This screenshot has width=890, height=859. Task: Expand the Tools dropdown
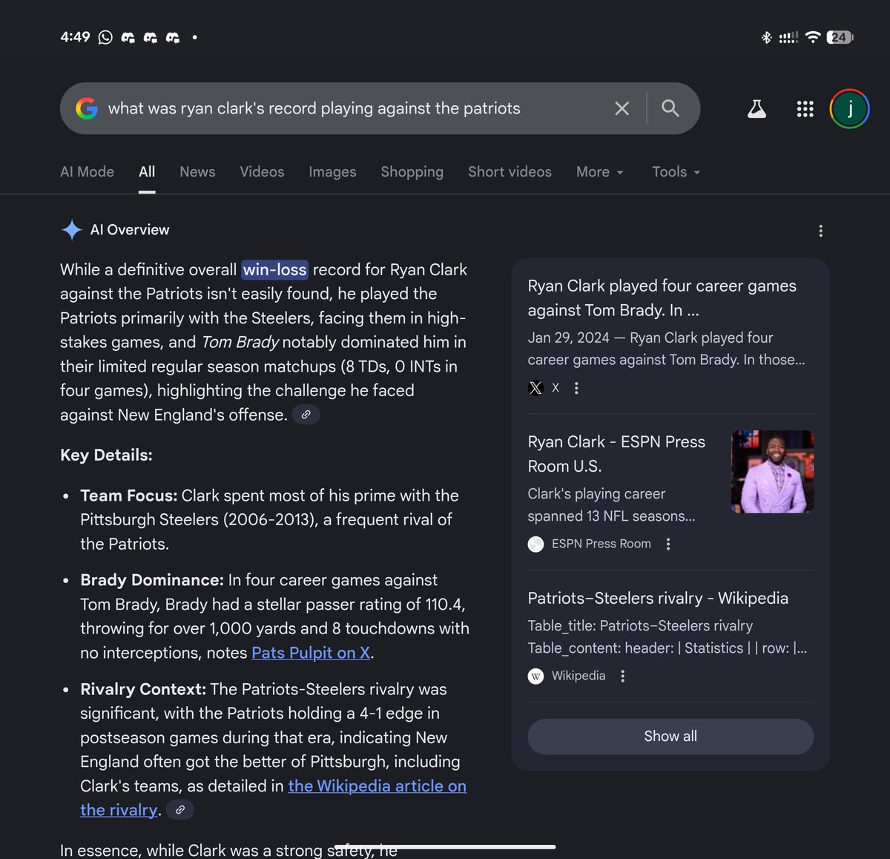[x=676, y=171]
